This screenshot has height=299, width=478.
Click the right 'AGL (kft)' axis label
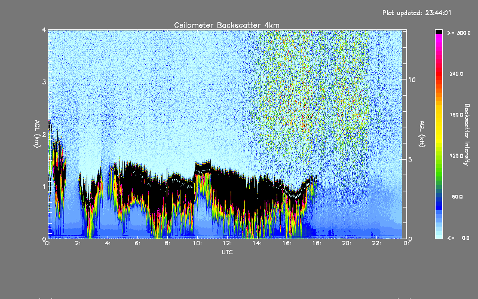[422, 134]
